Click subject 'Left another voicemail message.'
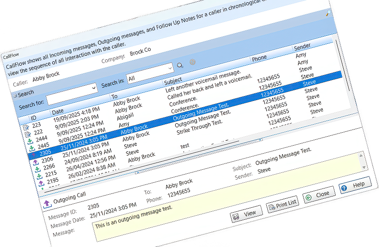 pyautogui.click(x=203, y=81)
